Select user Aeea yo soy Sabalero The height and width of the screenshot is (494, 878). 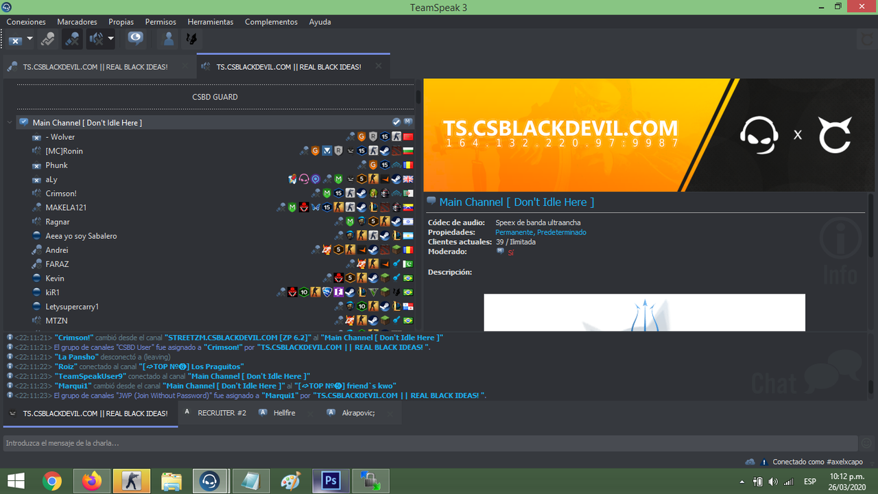[81, 236]
